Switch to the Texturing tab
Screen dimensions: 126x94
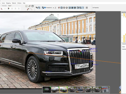pyautogui.click(x=4, y=6)
